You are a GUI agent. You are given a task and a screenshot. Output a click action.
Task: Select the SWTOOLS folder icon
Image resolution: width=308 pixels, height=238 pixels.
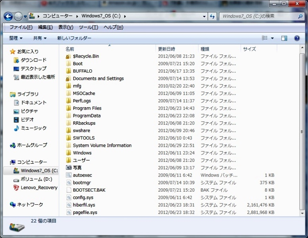coord(68,138)
